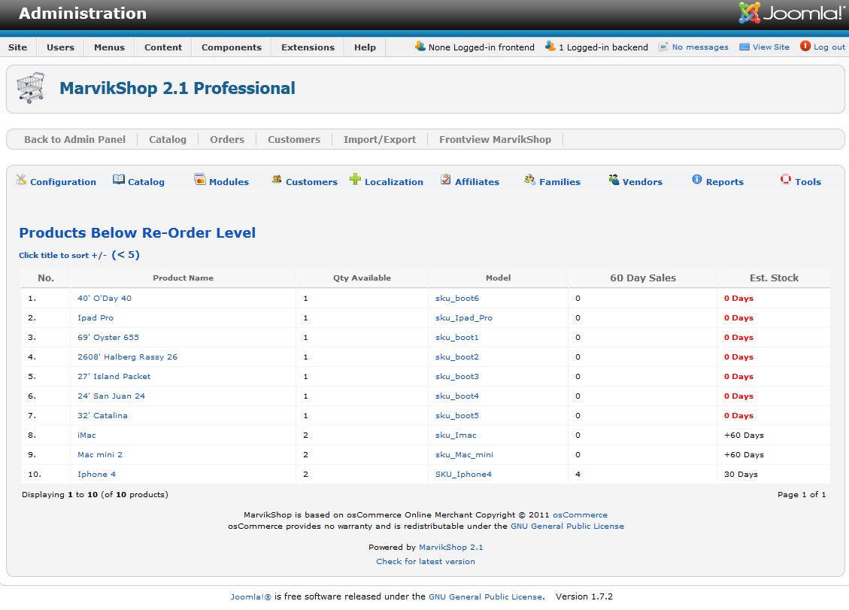Click the logged-in backend user icon

550,46
